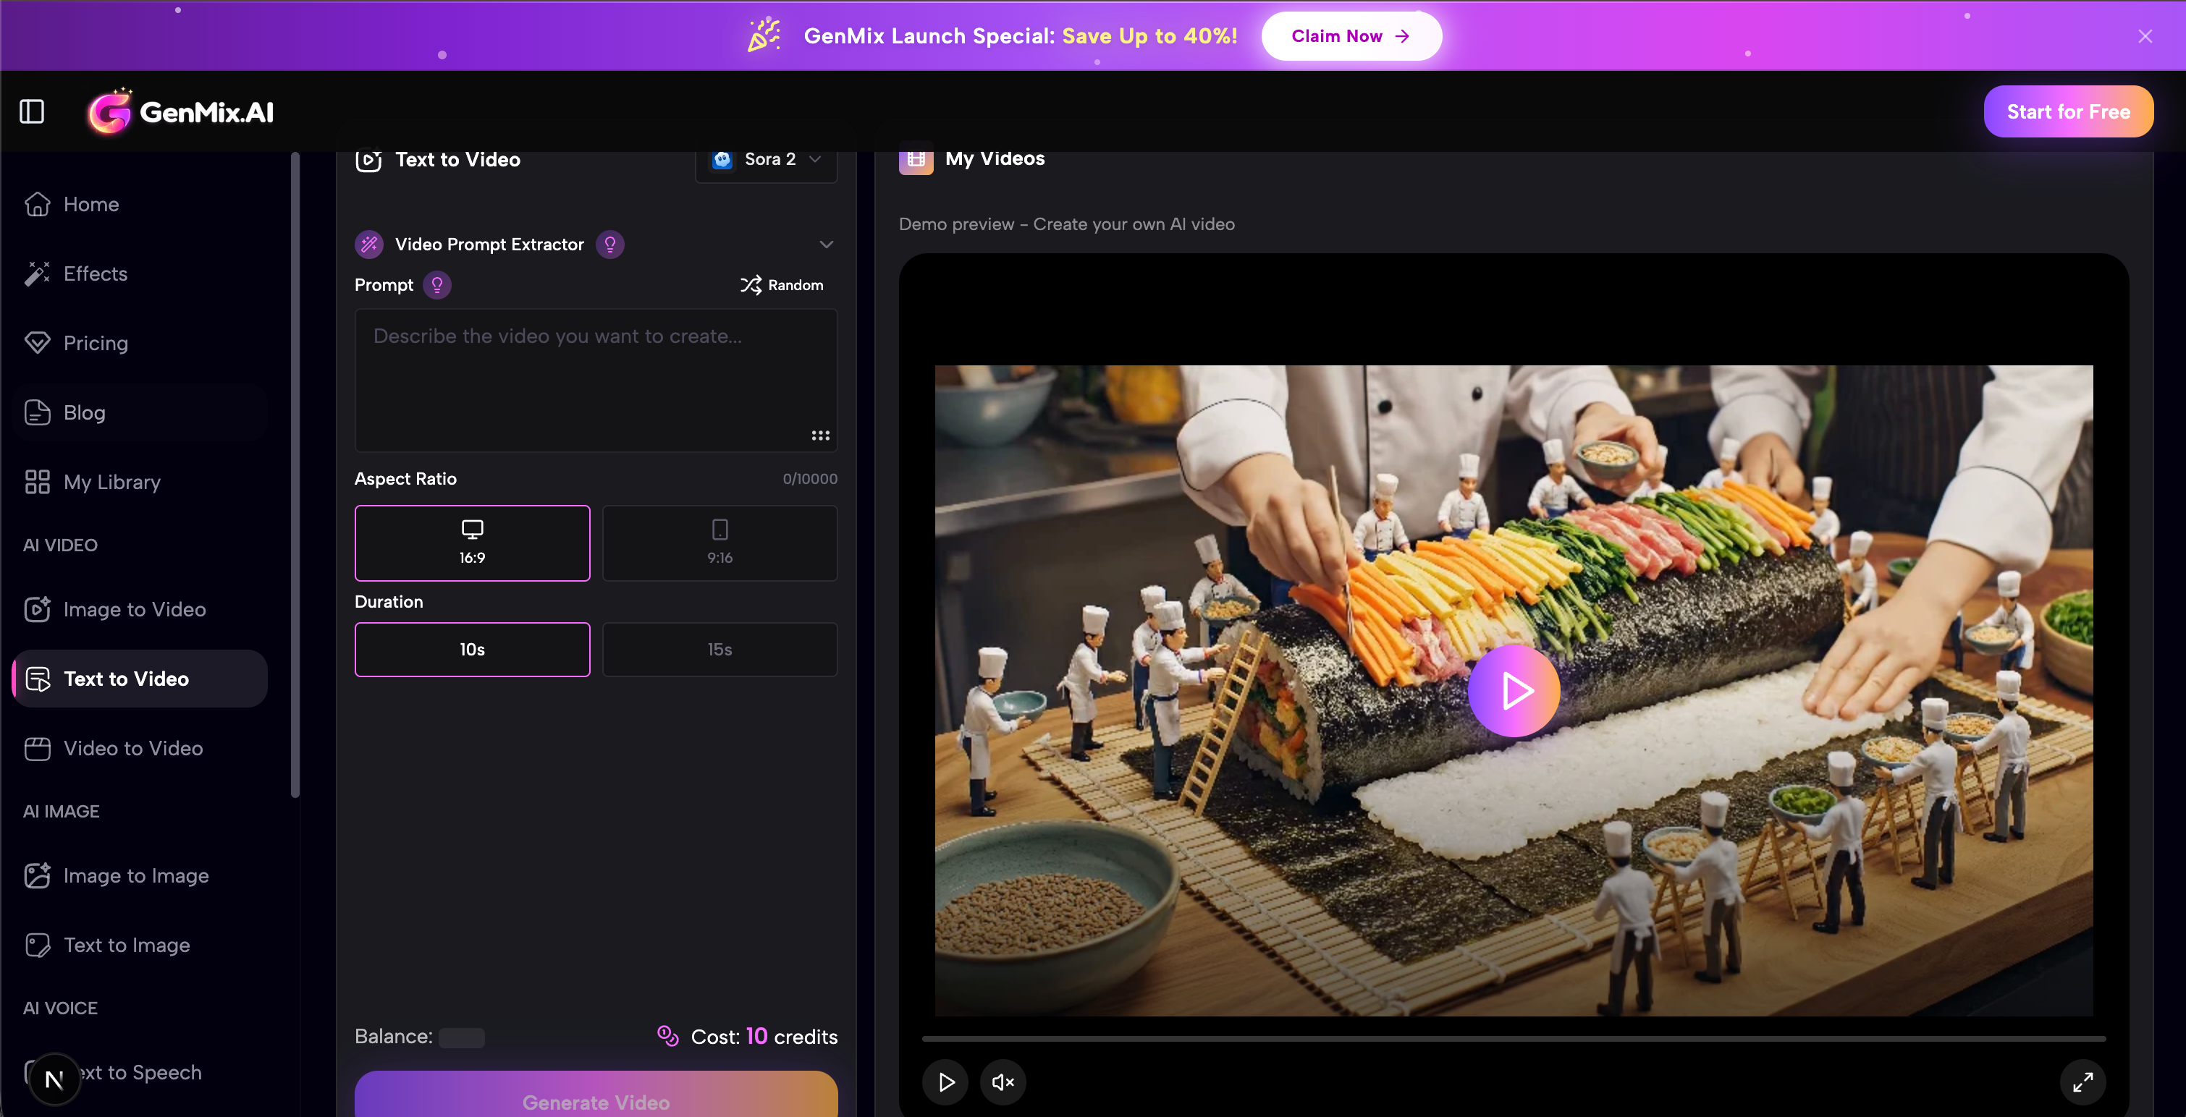Select Image to Video tool

[x=135, y=608]
